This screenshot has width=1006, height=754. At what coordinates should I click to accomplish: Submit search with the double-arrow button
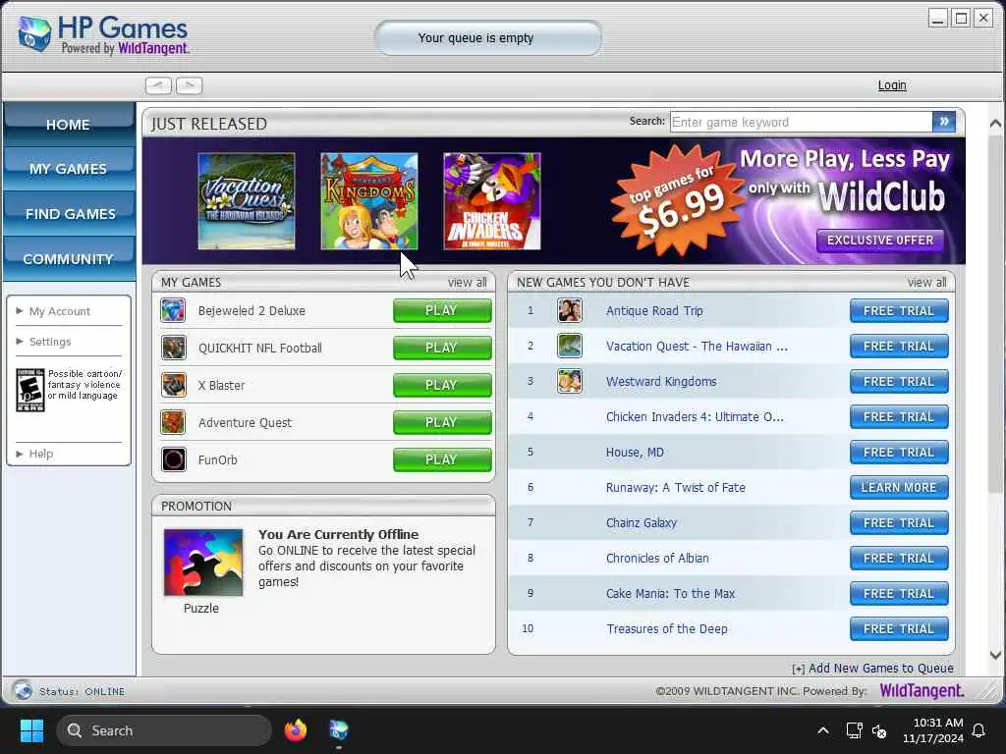(944, 121)
